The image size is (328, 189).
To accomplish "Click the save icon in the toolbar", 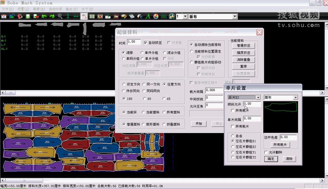I will pyautogui.click(x=28, y=16).
